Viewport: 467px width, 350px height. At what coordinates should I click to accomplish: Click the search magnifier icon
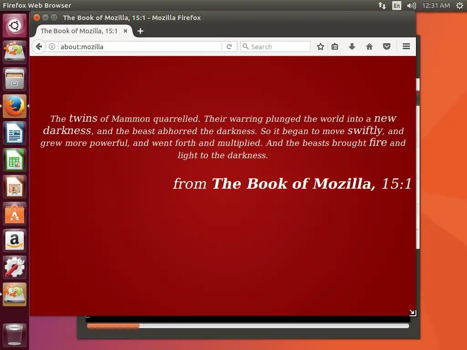pos(245,46)
